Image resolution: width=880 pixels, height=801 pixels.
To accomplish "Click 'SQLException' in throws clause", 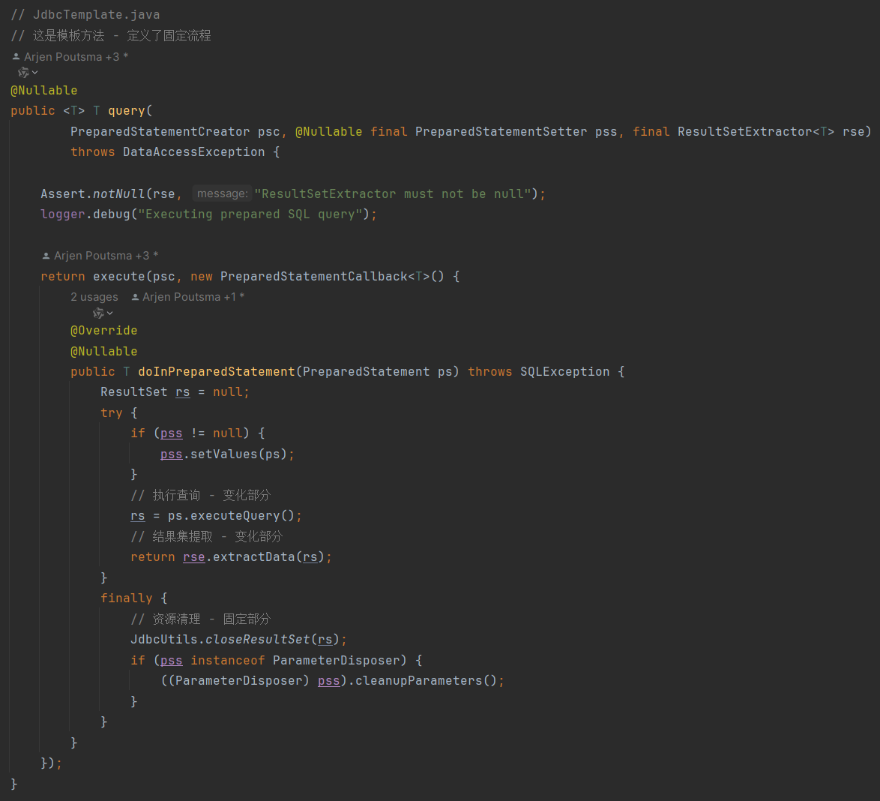I will pos(564,372).
